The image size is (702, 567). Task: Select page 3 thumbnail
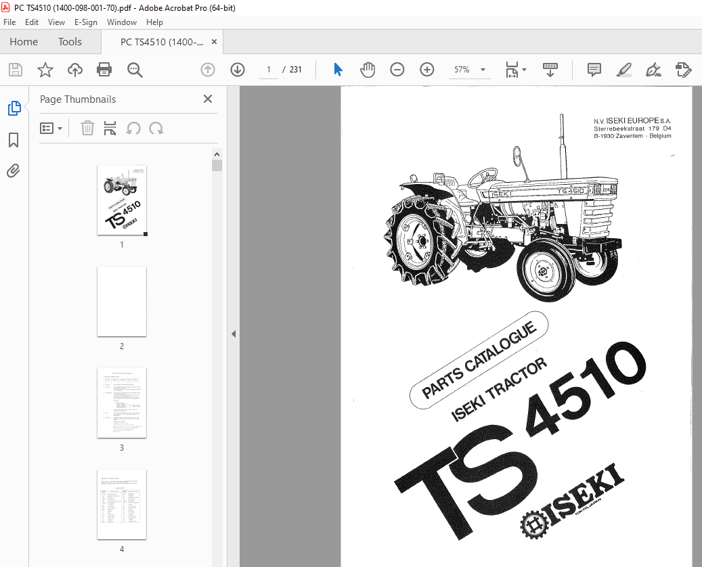coord(122,403)
